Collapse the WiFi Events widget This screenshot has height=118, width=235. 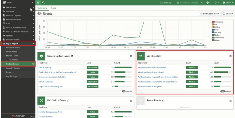[230, 56]
